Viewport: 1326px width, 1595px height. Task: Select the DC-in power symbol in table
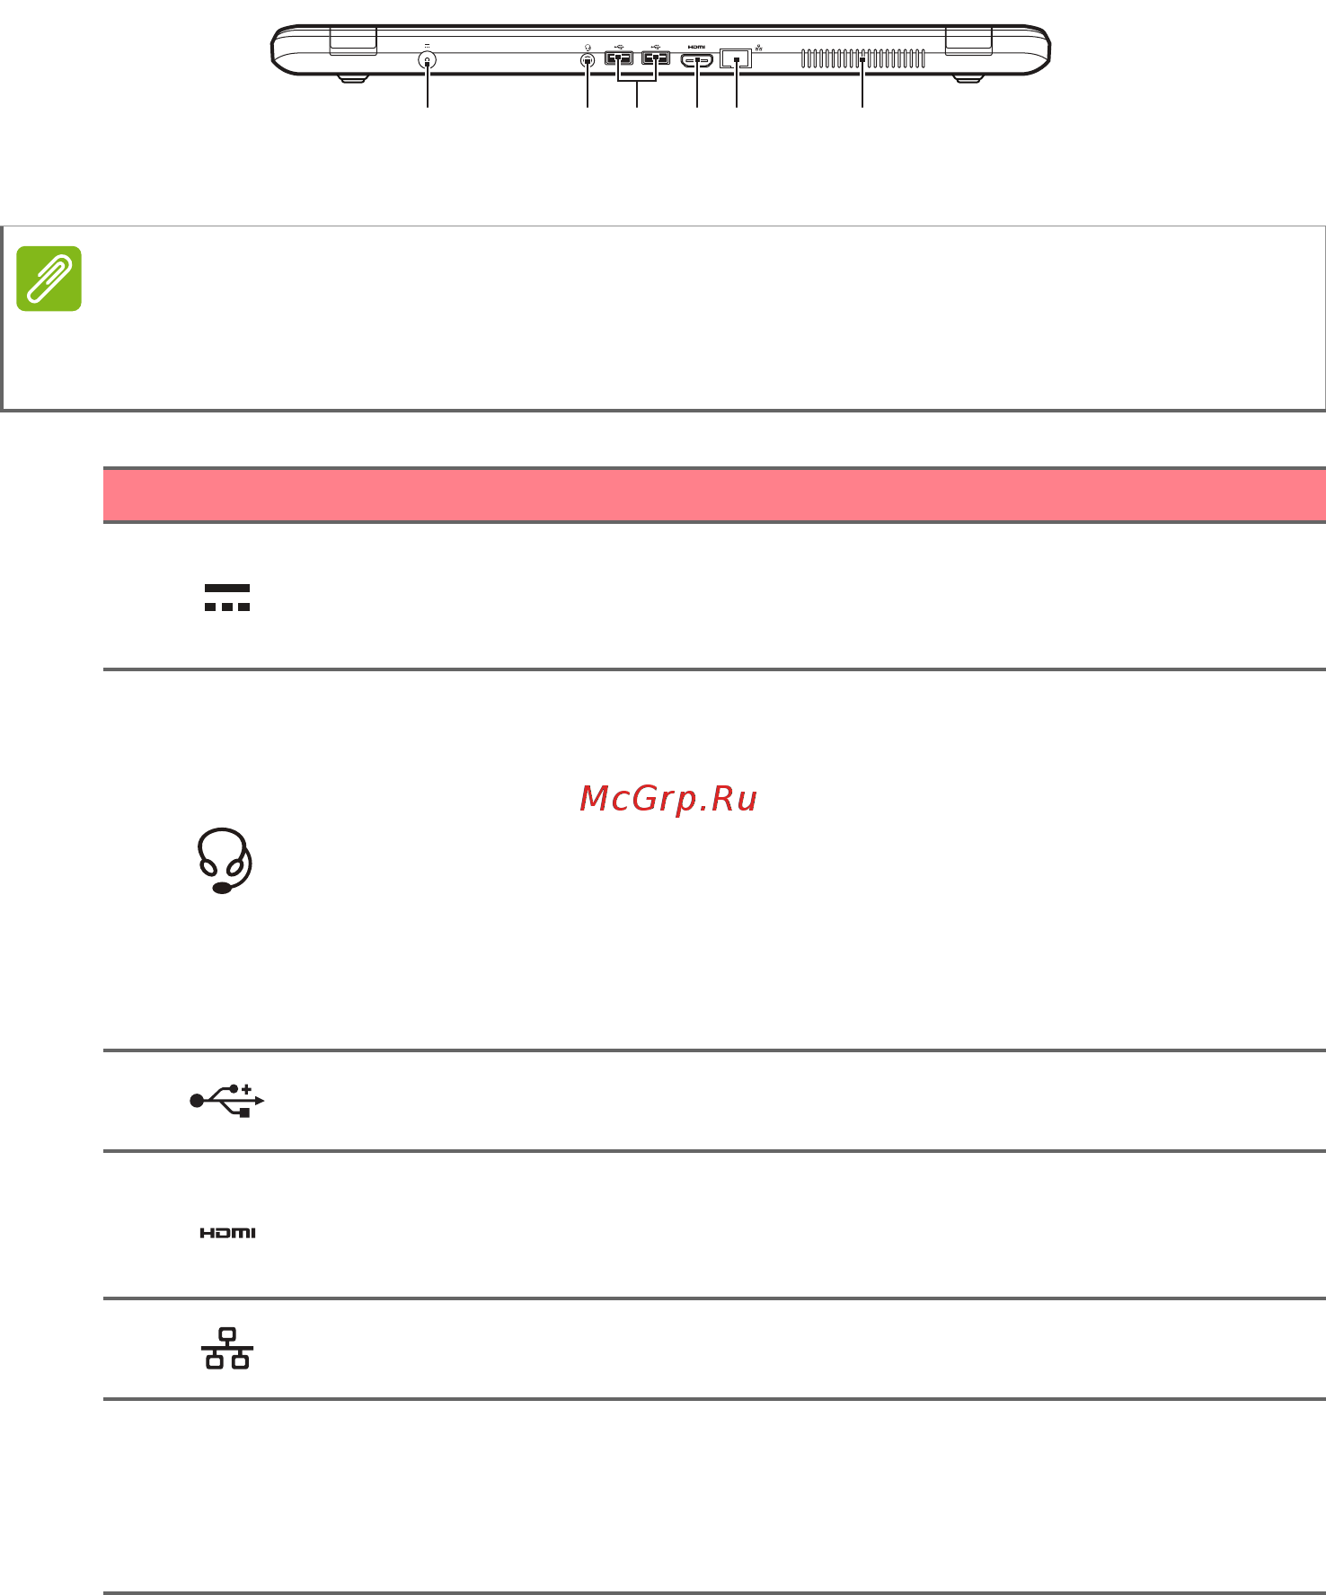[227, 597]
